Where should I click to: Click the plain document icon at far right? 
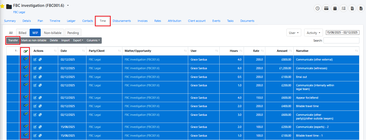361,8
